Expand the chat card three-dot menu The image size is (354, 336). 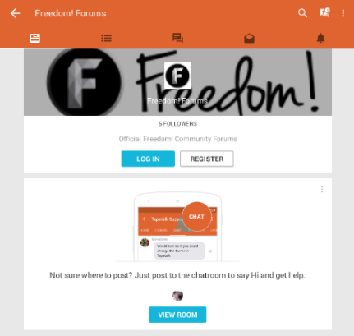(322, 189)
